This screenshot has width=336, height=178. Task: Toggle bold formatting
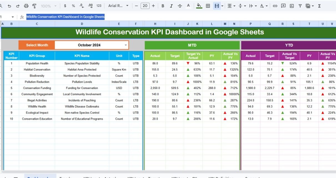(163, 6)
